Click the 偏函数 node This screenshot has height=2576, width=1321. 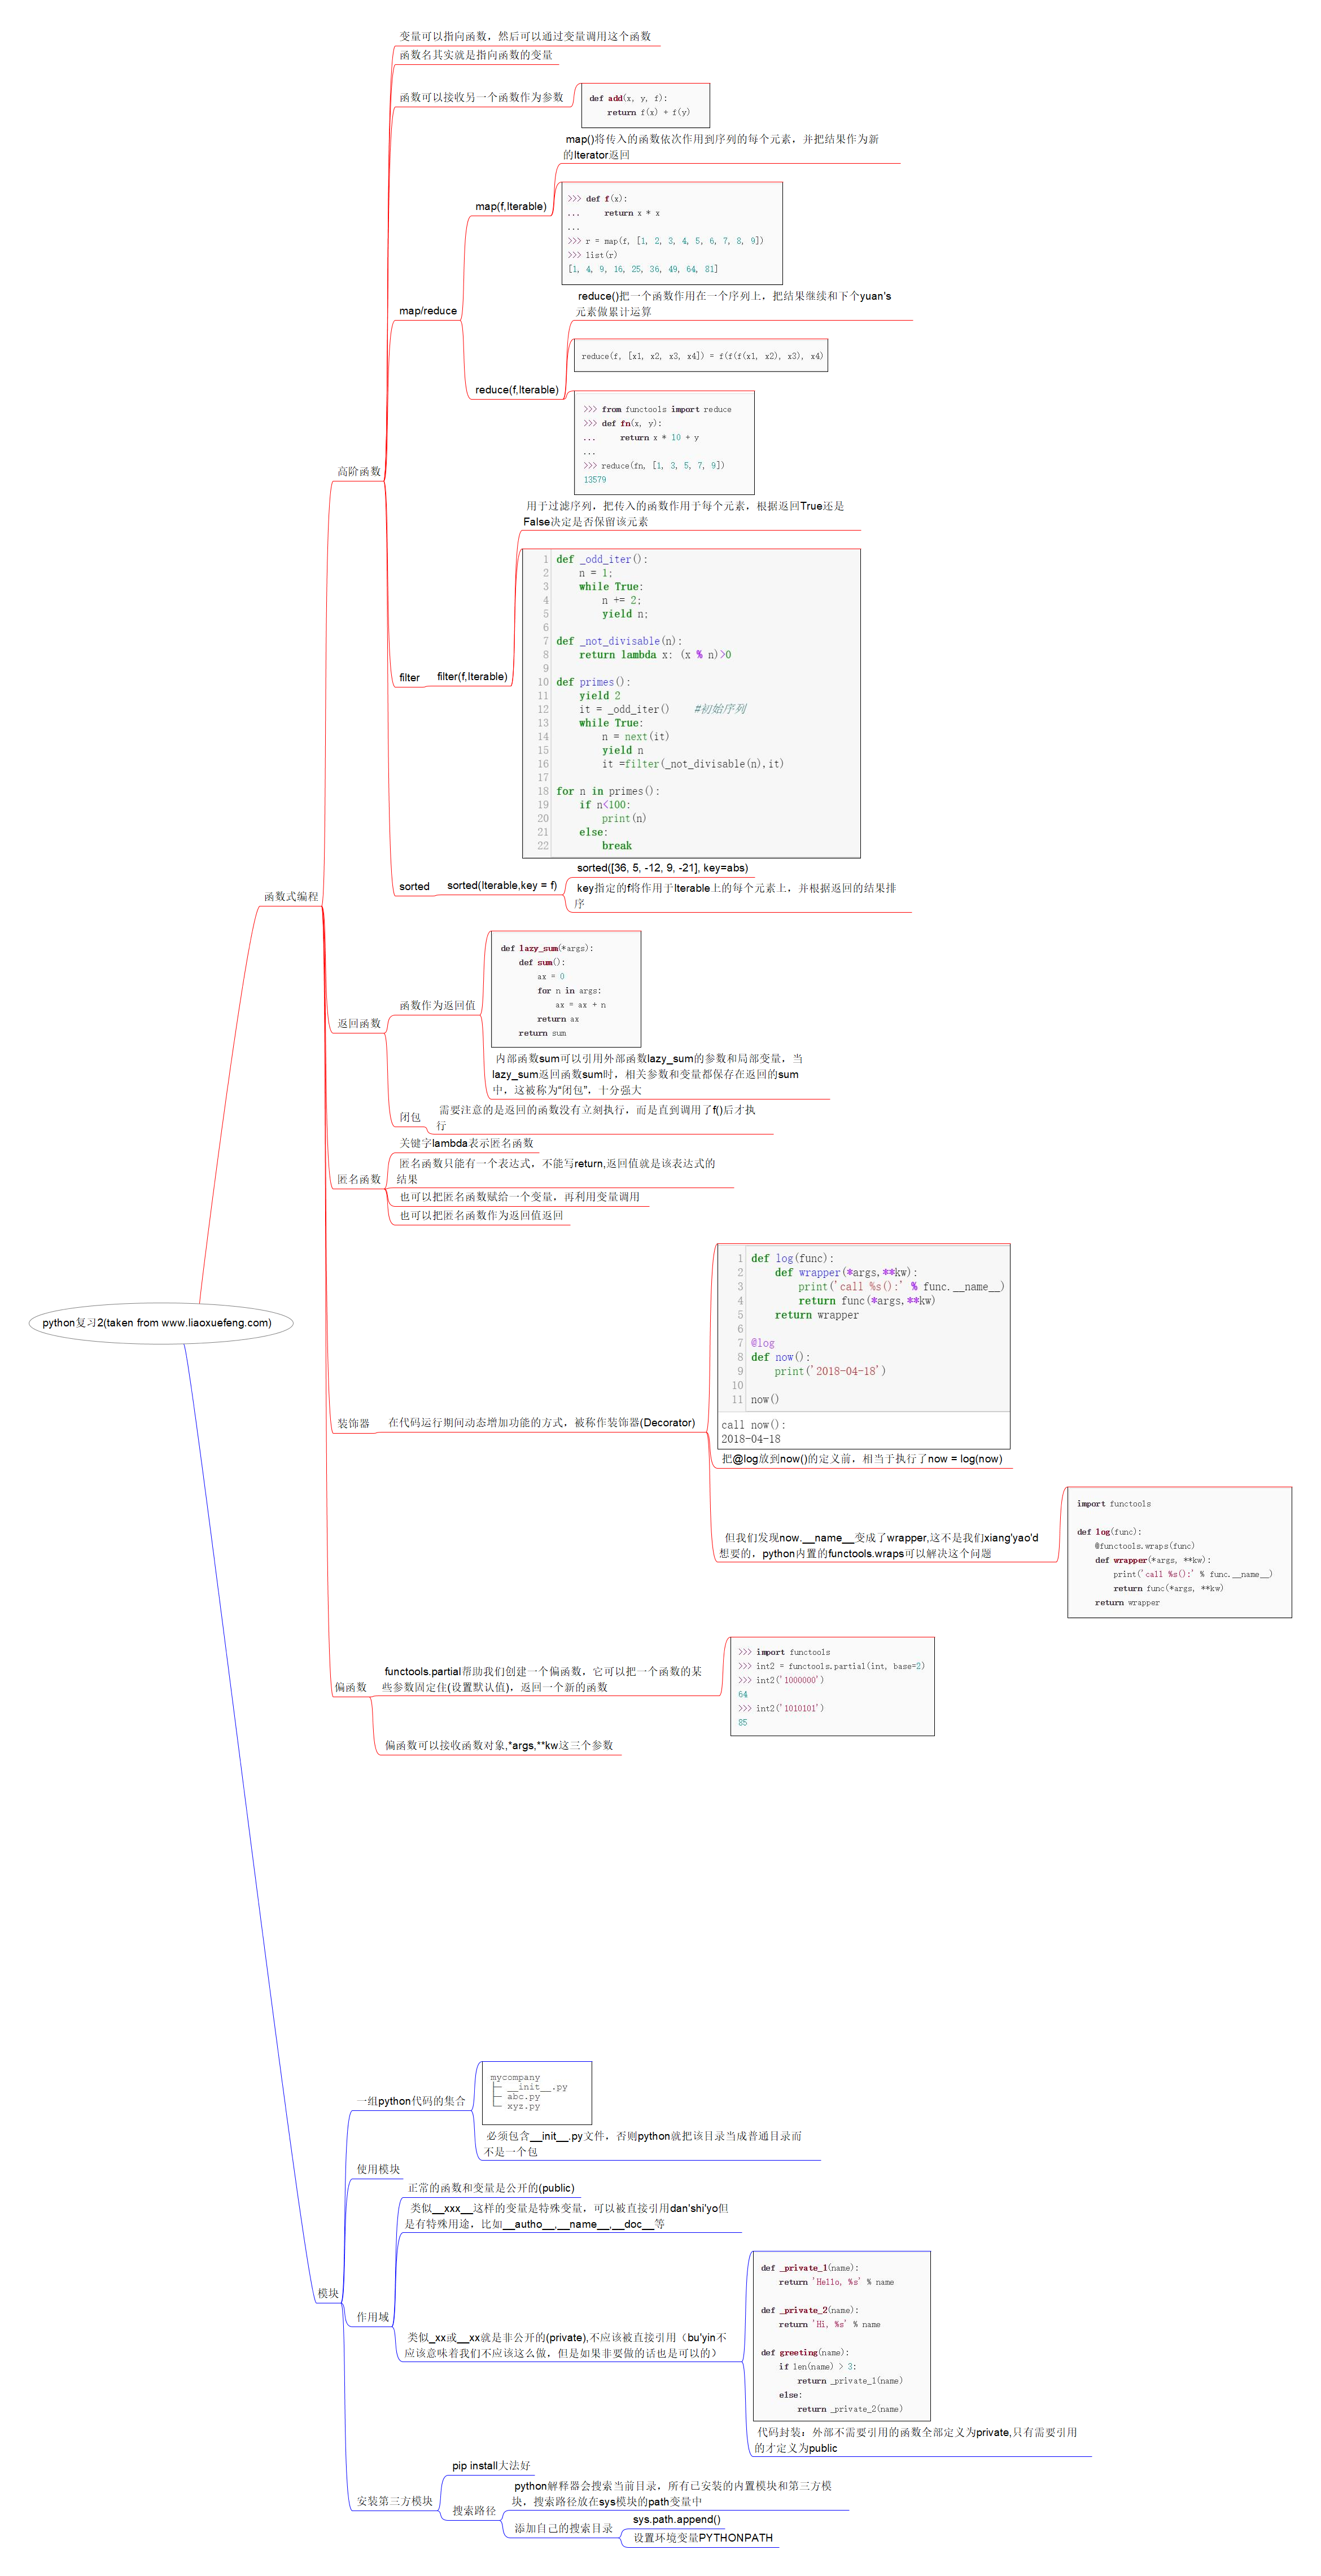click(350, 1687)
